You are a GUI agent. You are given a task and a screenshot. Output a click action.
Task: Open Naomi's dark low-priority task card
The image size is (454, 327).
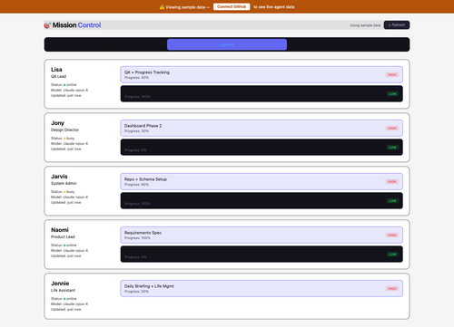click(x=262, y=254)
